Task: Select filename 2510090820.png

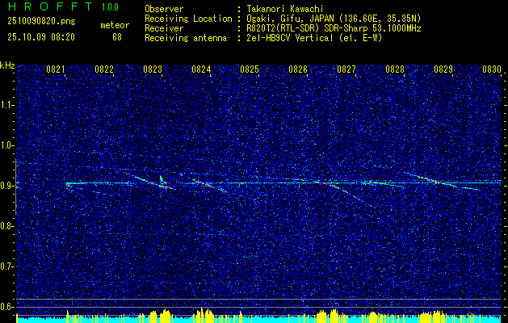Action: [41, 22]
